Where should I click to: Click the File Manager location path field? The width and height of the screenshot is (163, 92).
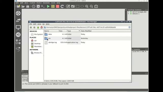(x=87, y=27)
